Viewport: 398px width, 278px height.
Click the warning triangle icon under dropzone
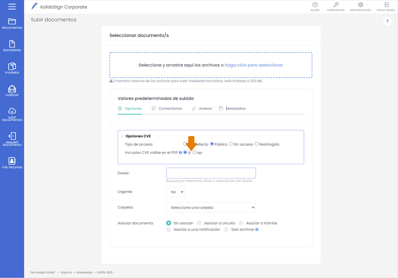point(111,81)
